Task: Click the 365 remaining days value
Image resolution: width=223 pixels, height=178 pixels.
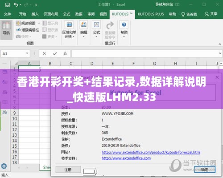Action: (105, 133)
